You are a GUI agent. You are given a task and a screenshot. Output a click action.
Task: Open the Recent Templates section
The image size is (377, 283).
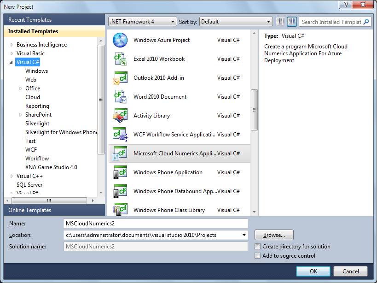coord(54,19)
